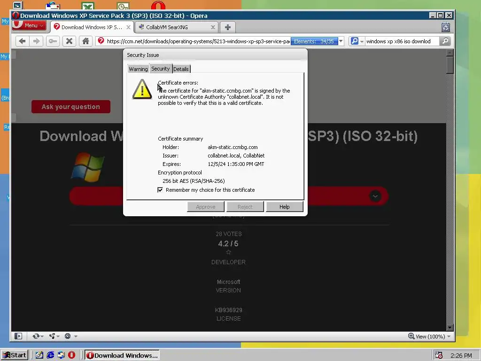This screenshot has width=481, height=361.
Task: Open Opera Link sync icon in status bar
Action: tap(36, 336)
